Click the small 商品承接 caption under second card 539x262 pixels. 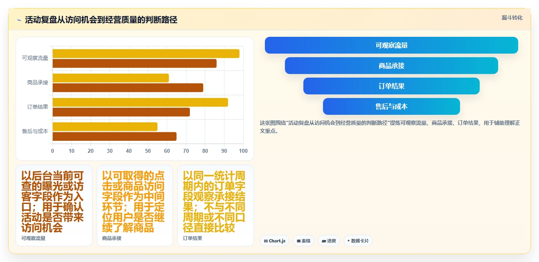tap(112, 238)
